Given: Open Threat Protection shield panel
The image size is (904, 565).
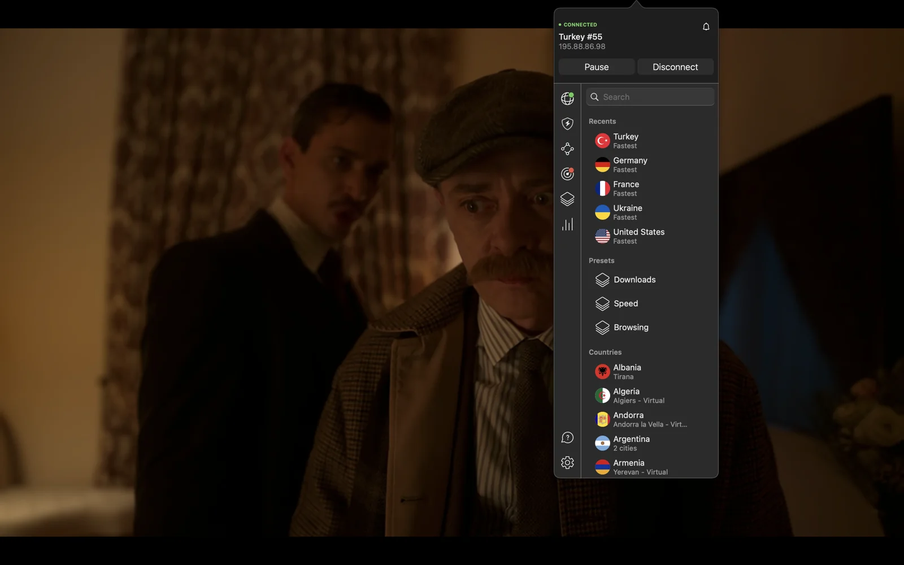Looking at the screenshot, I should point(567,123).
